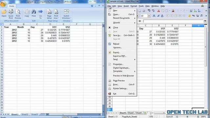
Task: Toggle Underline formatting in LibreOffice Calc
Action: click(162, 16)
